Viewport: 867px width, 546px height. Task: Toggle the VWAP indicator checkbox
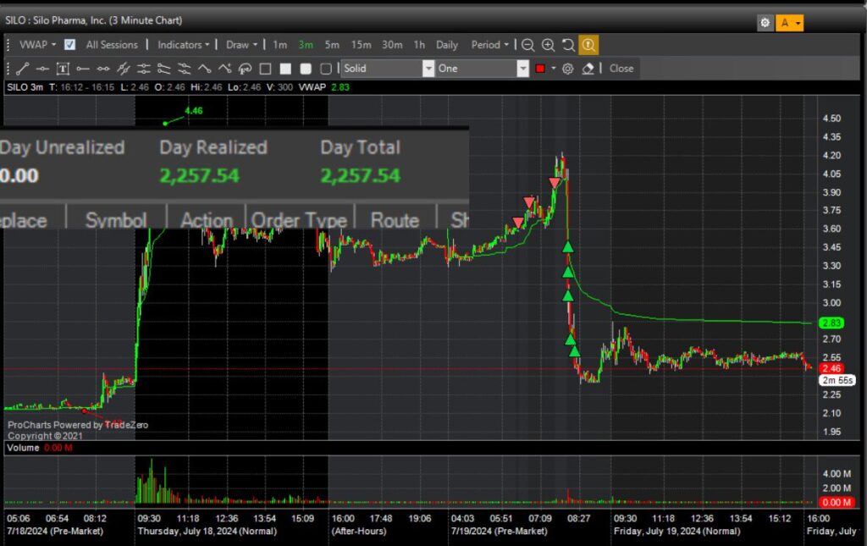point(69,45)
